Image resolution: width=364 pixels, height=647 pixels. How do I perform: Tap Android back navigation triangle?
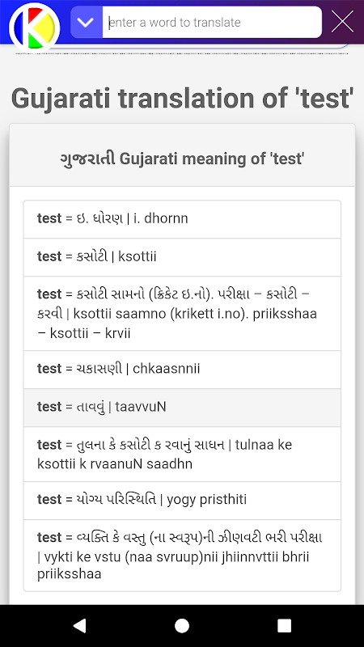tap(79, 625)
